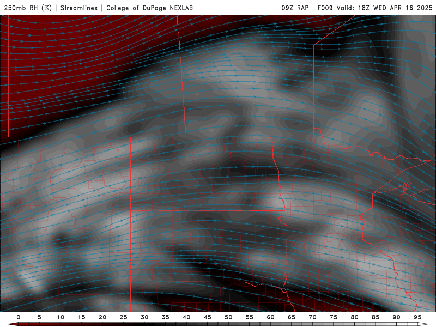
Task: Click the '40' label on color scale
Action: point(186,317)
